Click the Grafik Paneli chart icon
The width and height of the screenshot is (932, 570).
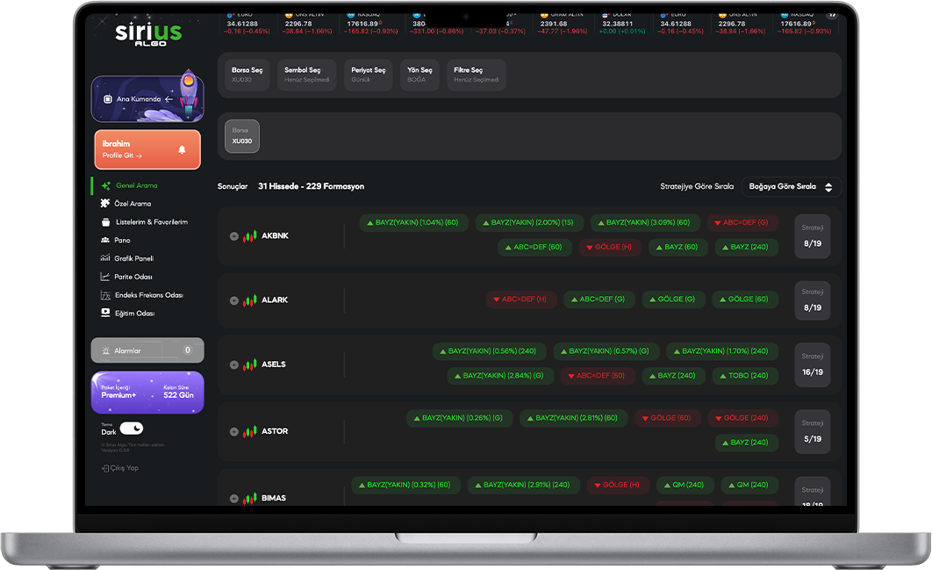pos(105,258)
